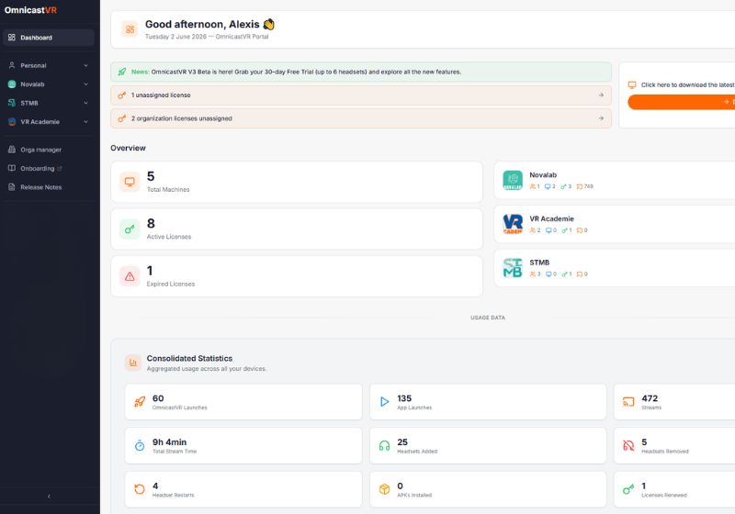Click the OmnicastVR logo
735x514 pixels.
[30, 10]
